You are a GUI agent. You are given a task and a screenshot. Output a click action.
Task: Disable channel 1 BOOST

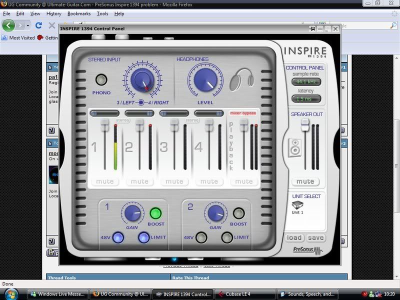coord(156,213)
